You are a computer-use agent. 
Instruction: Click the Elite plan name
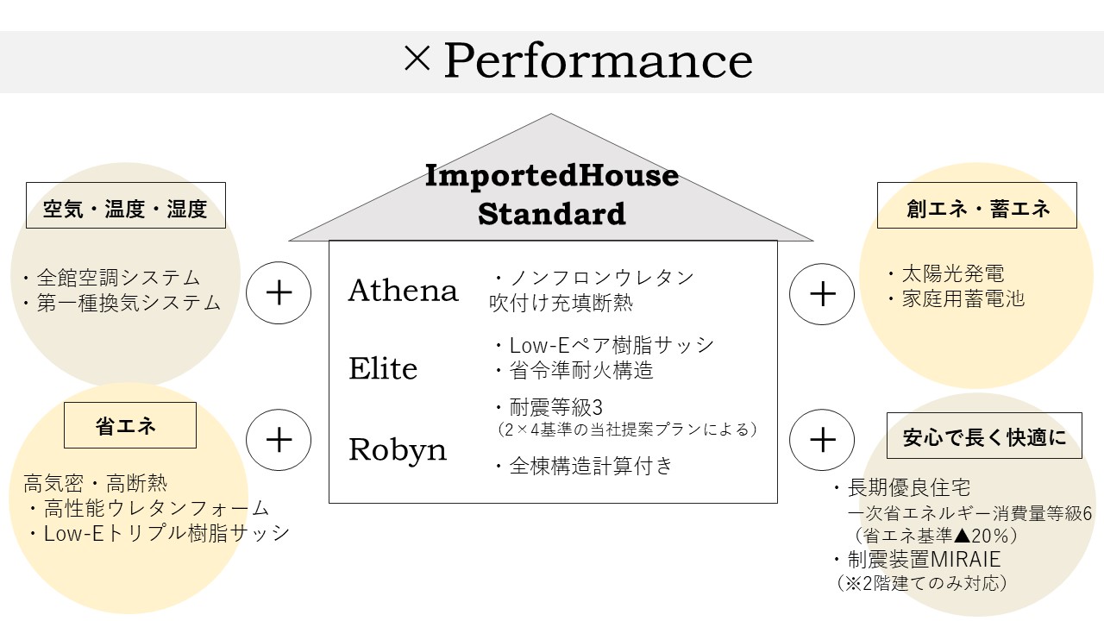pyautogui.click(x=383, y=369)
